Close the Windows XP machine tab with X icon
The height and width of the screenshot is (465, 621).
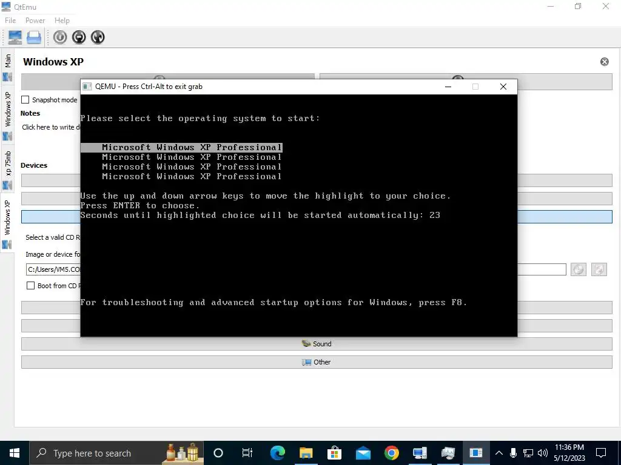click(x=605, y=62)
